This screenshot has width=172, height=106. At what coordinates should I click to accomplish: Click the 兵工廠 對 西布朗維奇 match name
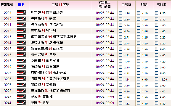coord(47,13)
